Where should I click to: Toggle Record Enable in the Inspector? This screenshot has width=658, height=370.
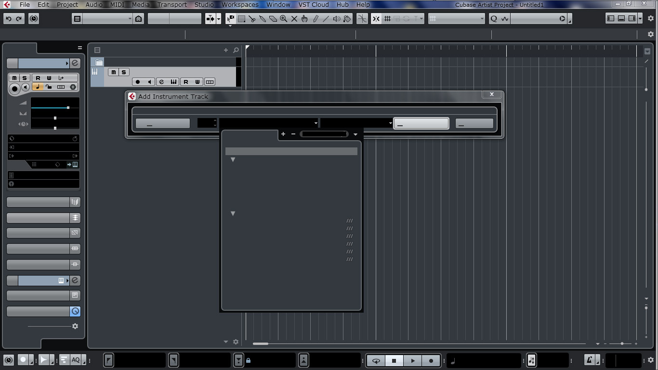click(14, 88)
